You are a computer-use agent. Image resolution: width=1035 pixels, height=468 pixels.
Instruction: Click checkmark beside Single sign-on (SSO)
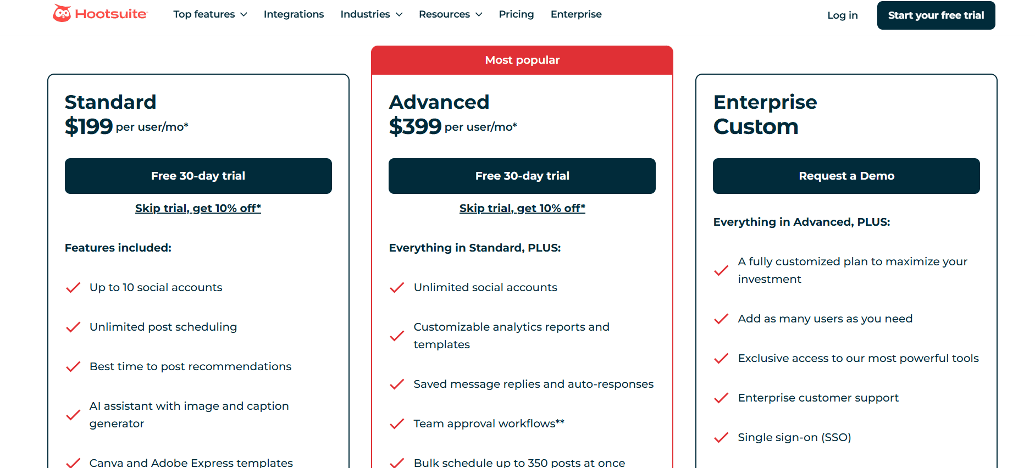721,438
